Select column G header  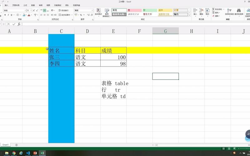tap(166, 31)
